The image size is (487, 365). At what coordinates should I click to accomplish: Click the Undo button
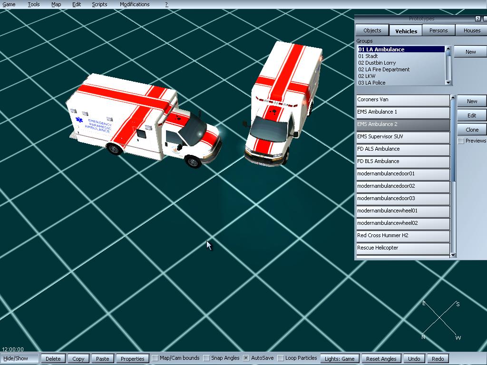click(414, 358)
